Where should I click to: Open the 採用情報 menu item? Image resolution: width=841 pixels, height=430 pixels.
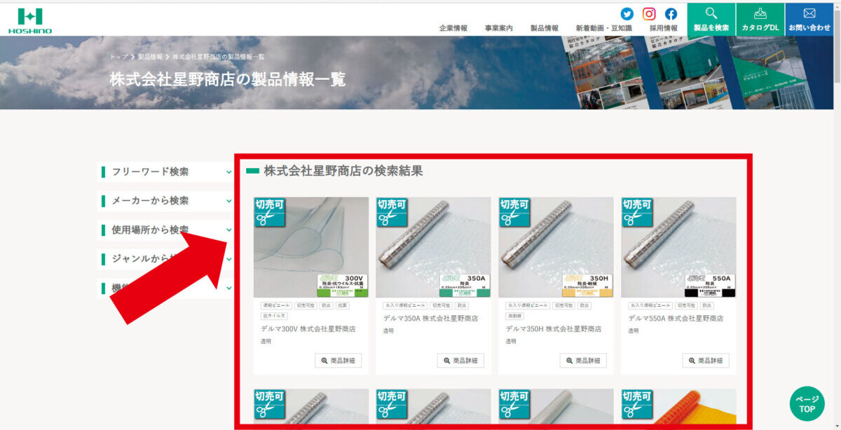coord(664,28)
